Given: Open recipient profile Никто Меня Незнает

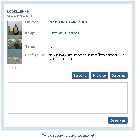Looking at the screenshot, I should (x=64, y=33).
